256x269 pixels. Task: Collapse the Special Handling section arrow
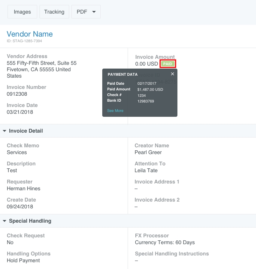click(x=5, y=221)
